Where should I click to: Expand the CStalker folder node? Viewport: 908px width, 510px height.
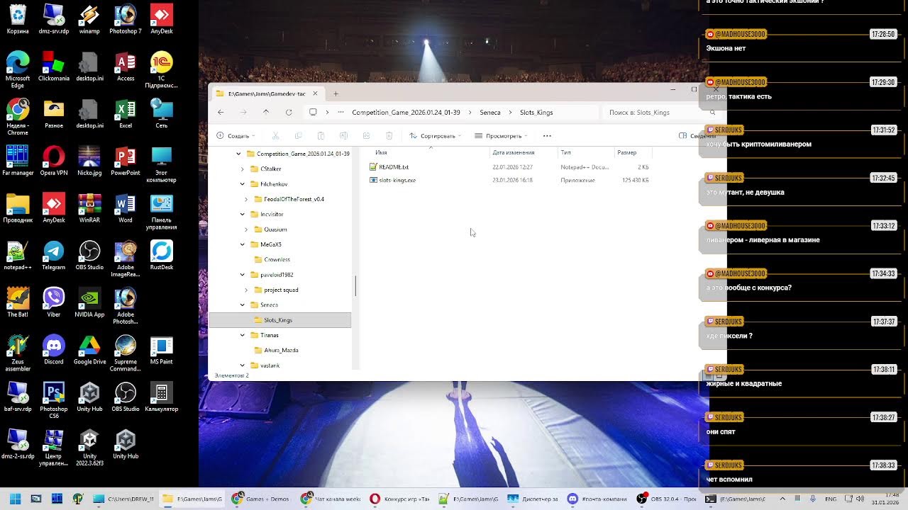243,169
